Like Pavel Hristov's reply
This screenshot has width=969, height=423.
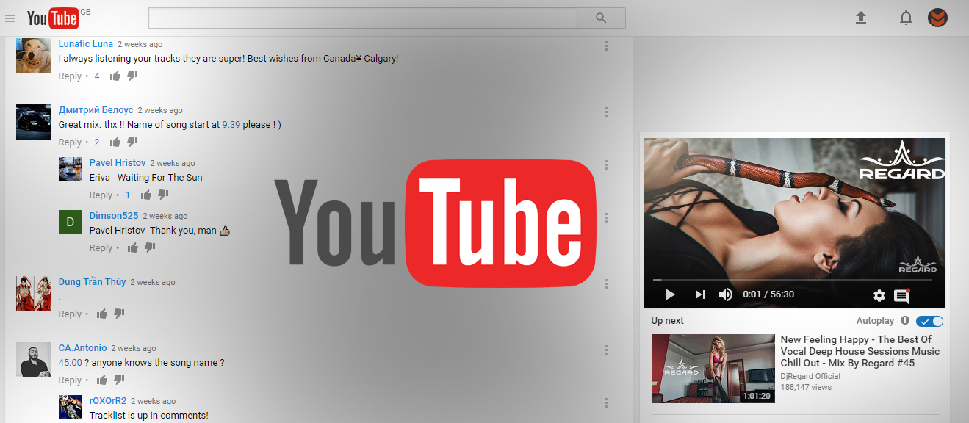coord(146,195)
